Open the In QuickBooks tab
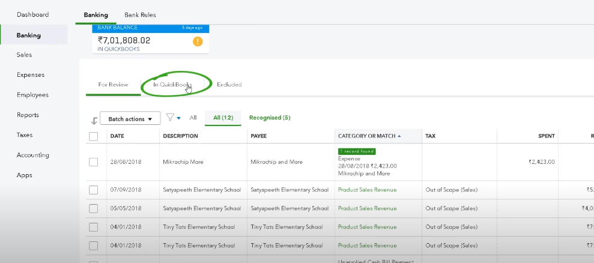Viewport: 594px width, 263px height. click(172, 85)
